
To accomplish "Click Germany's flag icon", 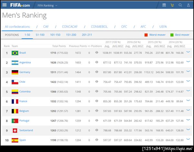I will coord(15,72).
